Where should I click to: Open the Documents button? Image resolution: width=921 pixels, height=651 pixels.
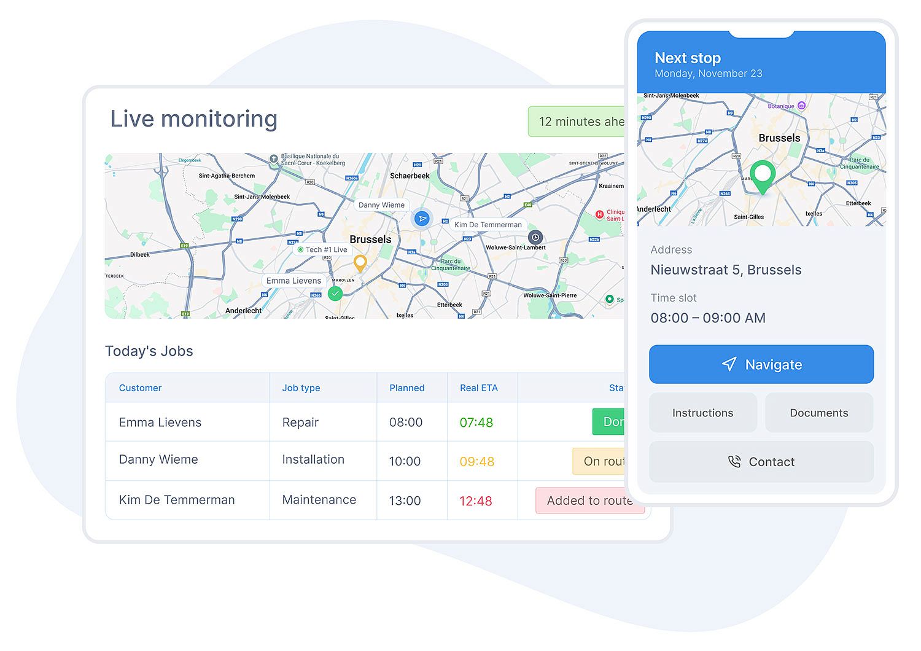[818, 413]
